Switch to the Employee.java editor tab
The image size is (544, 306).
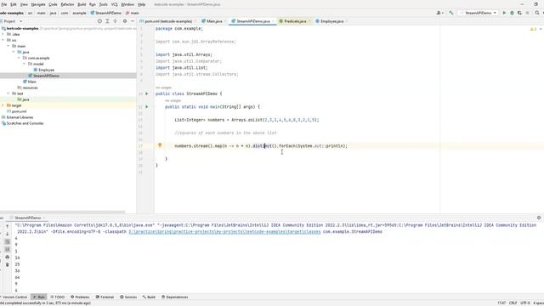(x=331, y=21)
